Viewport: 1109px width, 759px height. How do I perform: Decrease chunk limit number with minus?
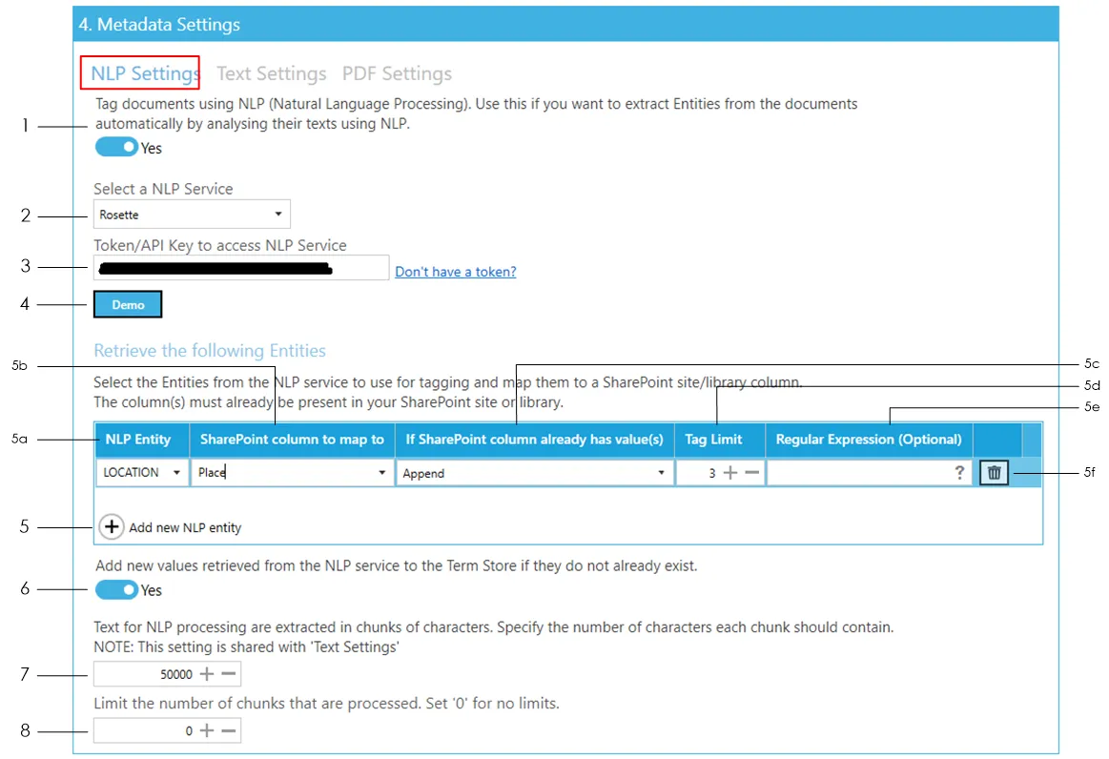coord(229,730)
